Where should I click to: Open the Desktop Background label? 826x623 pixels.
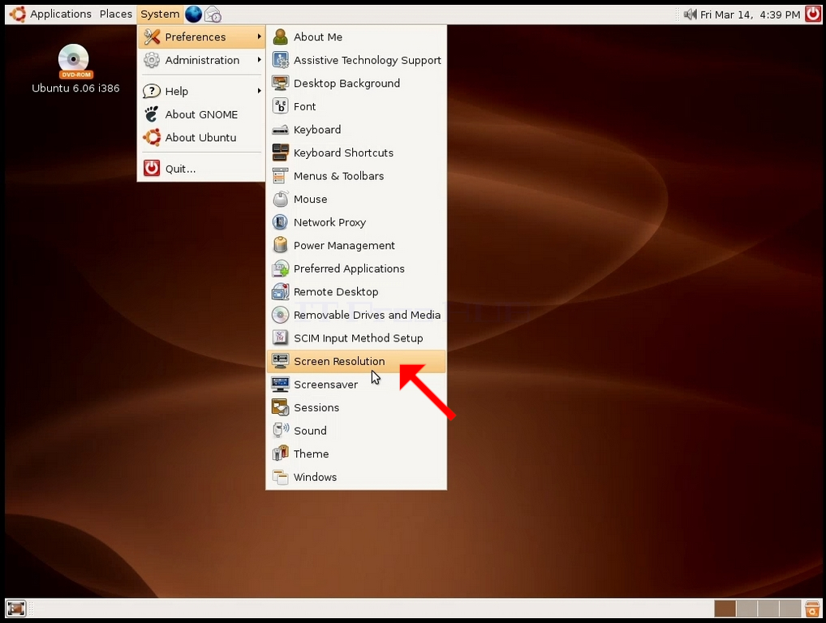point(347,84)
